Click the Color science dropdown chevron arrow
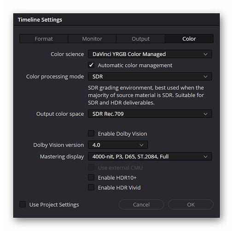233x231 pixels. coord(205,54)
